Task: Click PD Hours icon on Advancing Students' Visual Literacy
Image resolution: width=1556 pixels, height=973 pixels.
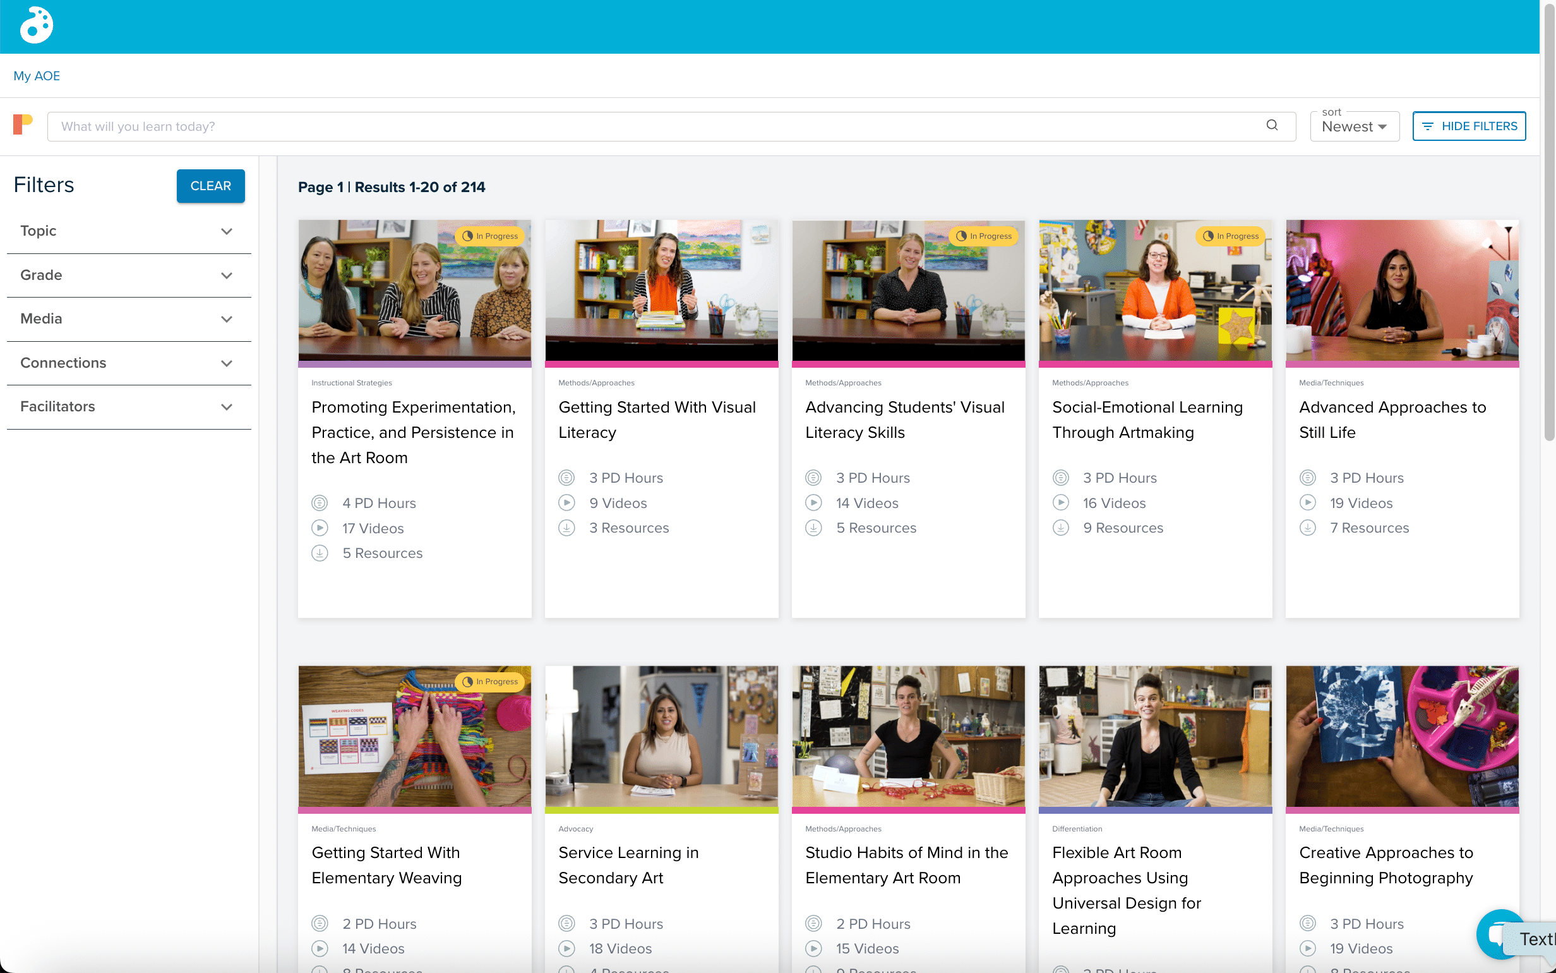Action: click(x=813, y=478)
